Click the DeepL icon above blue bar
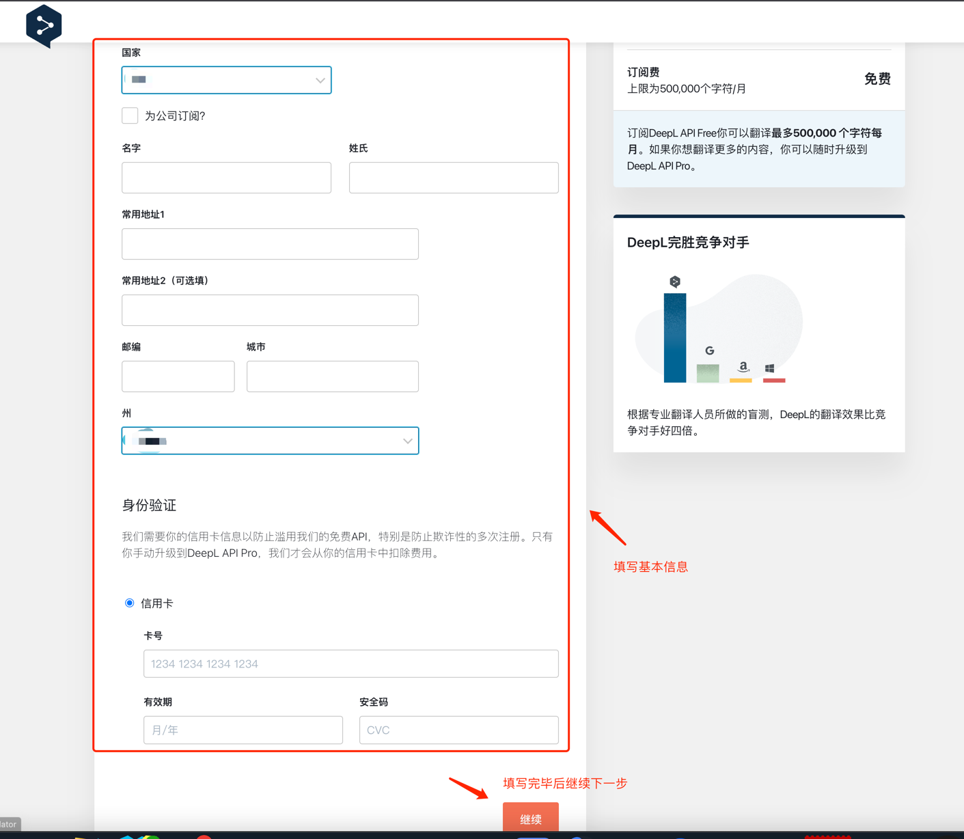This screenshot has height=839, width=964. click(x=675, y=281)
